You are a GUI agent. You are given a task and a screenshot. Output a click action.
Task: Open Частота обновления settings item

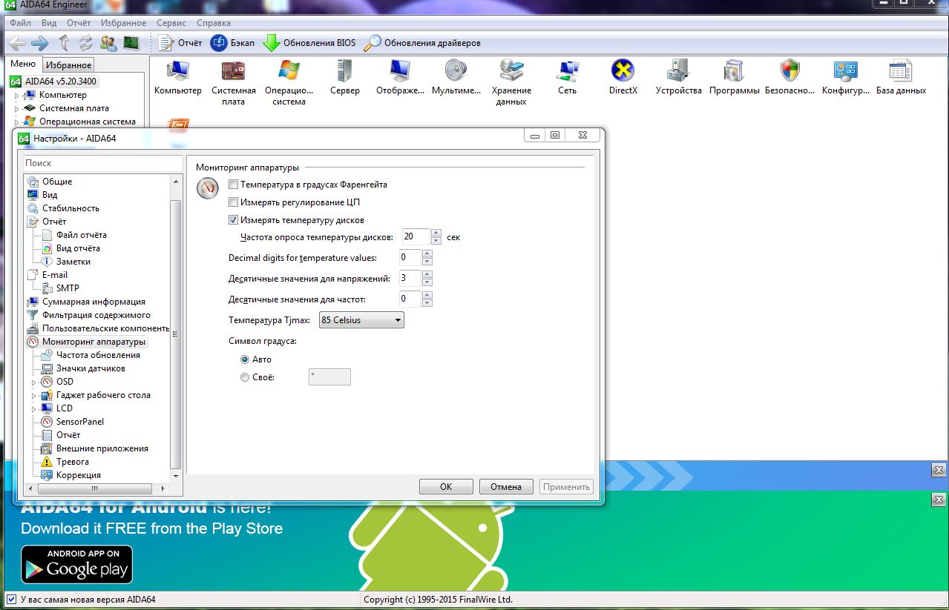click(x=98, y=355)
